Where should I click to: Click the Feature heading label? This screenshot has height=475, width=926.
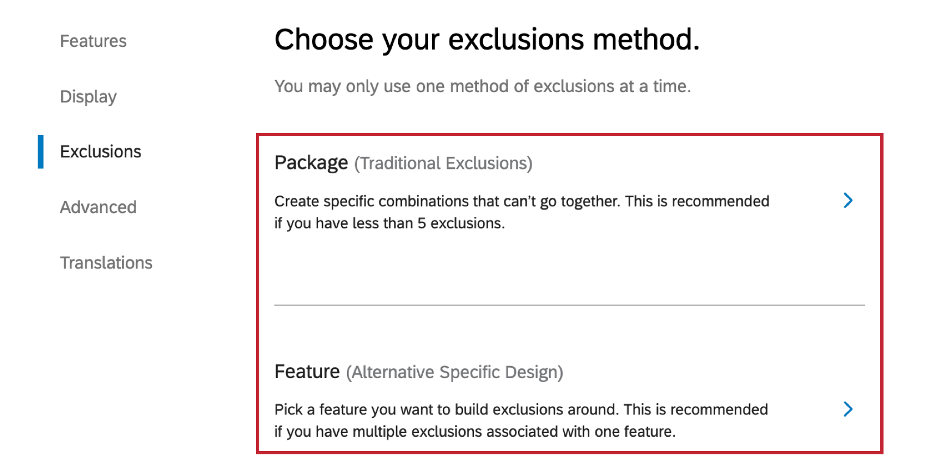coord(307,371)
